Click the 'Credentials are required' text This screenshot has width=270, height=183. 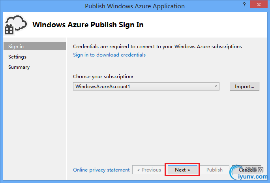pyautogui.click(x=157, y=47)
